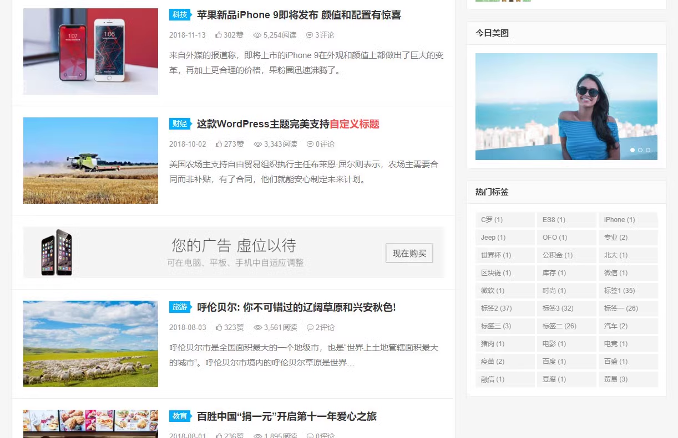Image resolution: width=678 pixels, height=438 pixels.
Task: Open the 融信 (1) tag
Action: pos(505,379)
